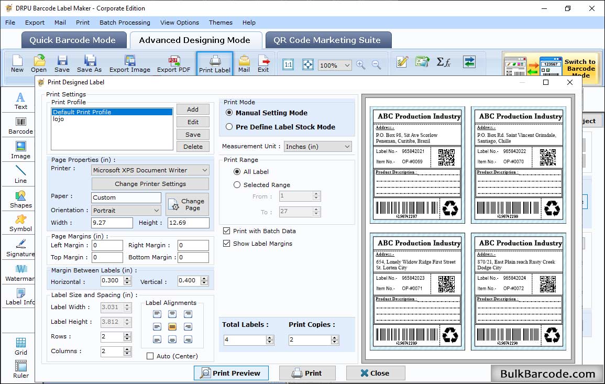605x384 pixels.
Task: Select the Watermark tool in sidebar
Action: coord(20,273)
